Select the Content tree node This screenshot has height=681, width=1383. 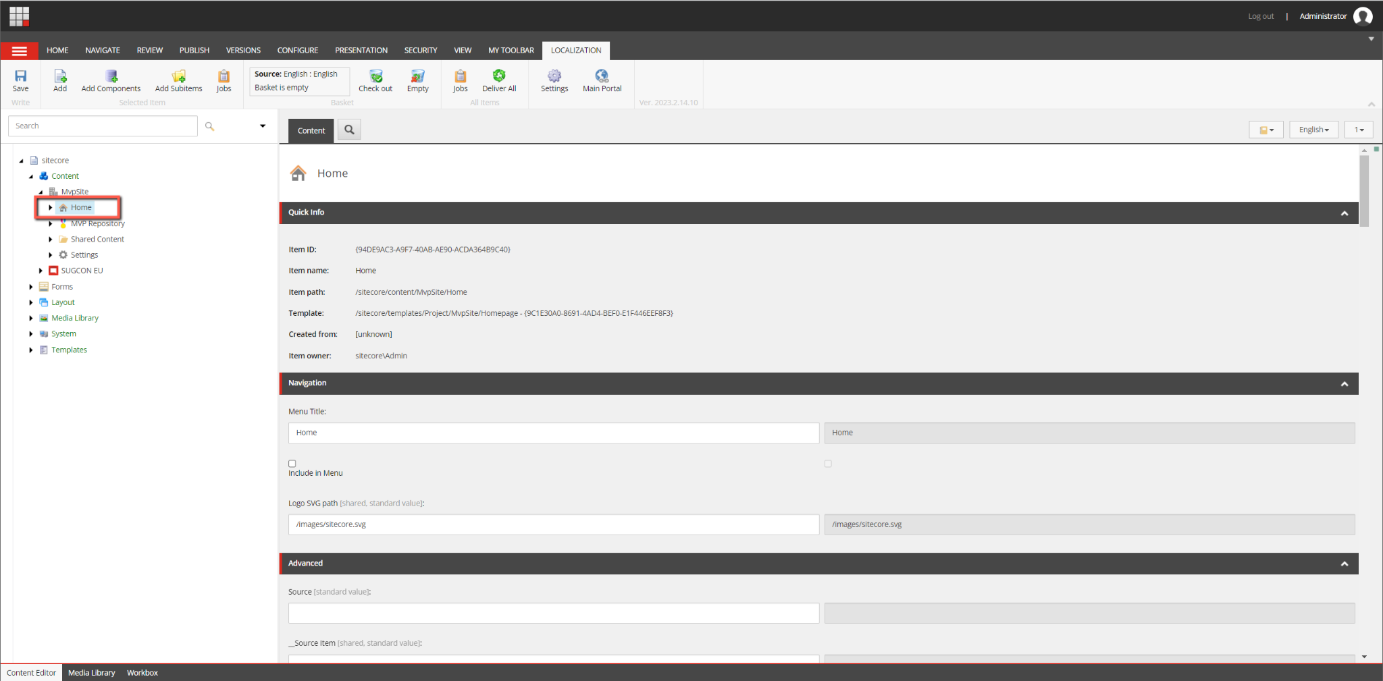[x=65, y=176]
